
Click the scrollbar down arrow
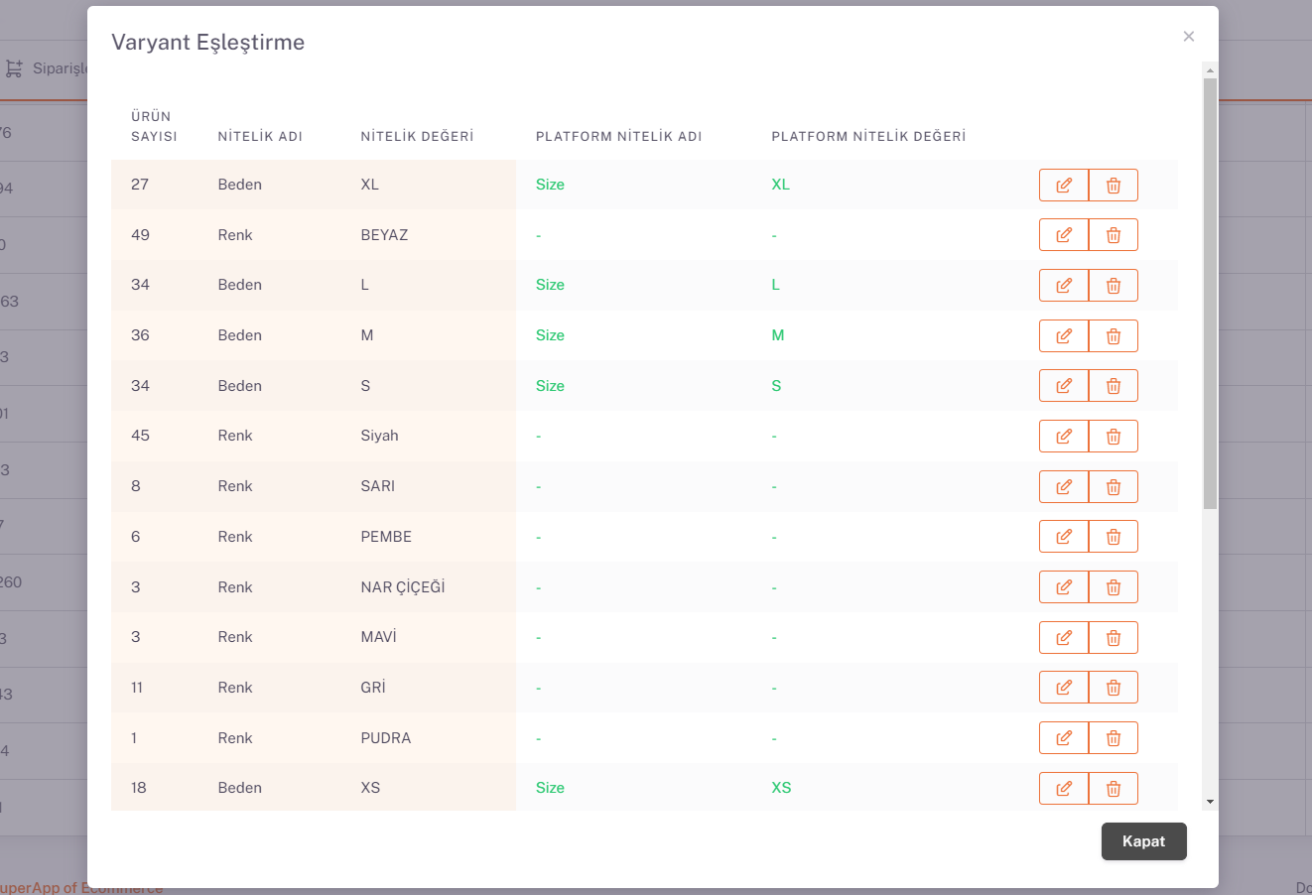(x=1210, y=802)
